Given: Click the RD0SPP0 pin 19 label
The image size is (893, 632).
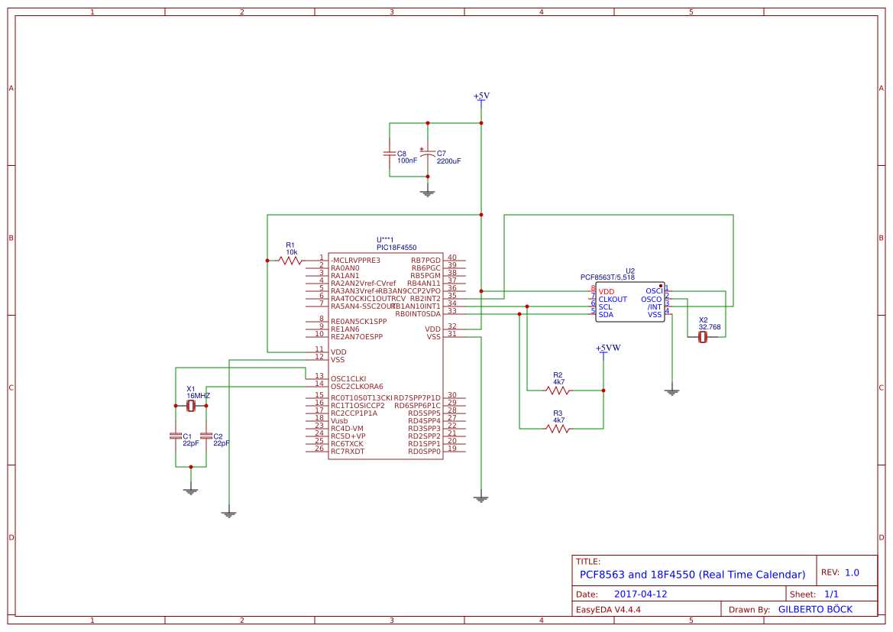Looking at the screenshot, I should pos(424,452).
